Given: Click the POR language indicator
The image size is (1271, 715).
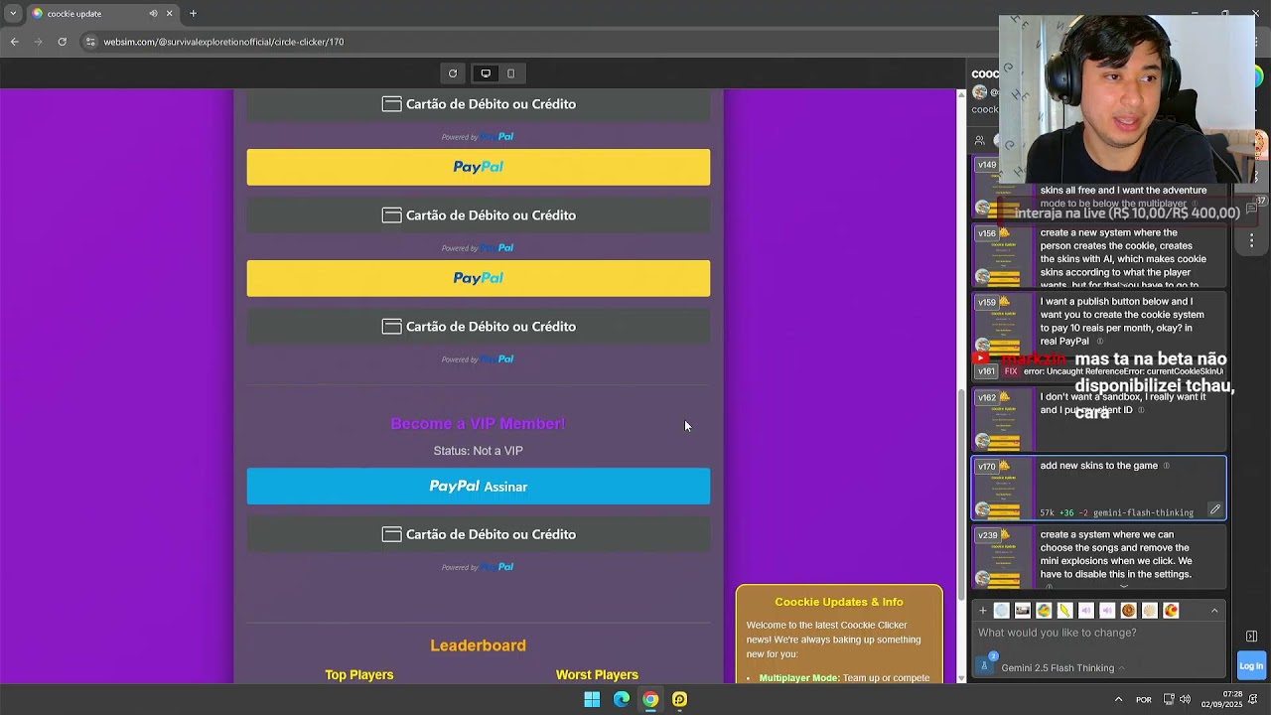Looking at the screenshot, I should 1144,699.
